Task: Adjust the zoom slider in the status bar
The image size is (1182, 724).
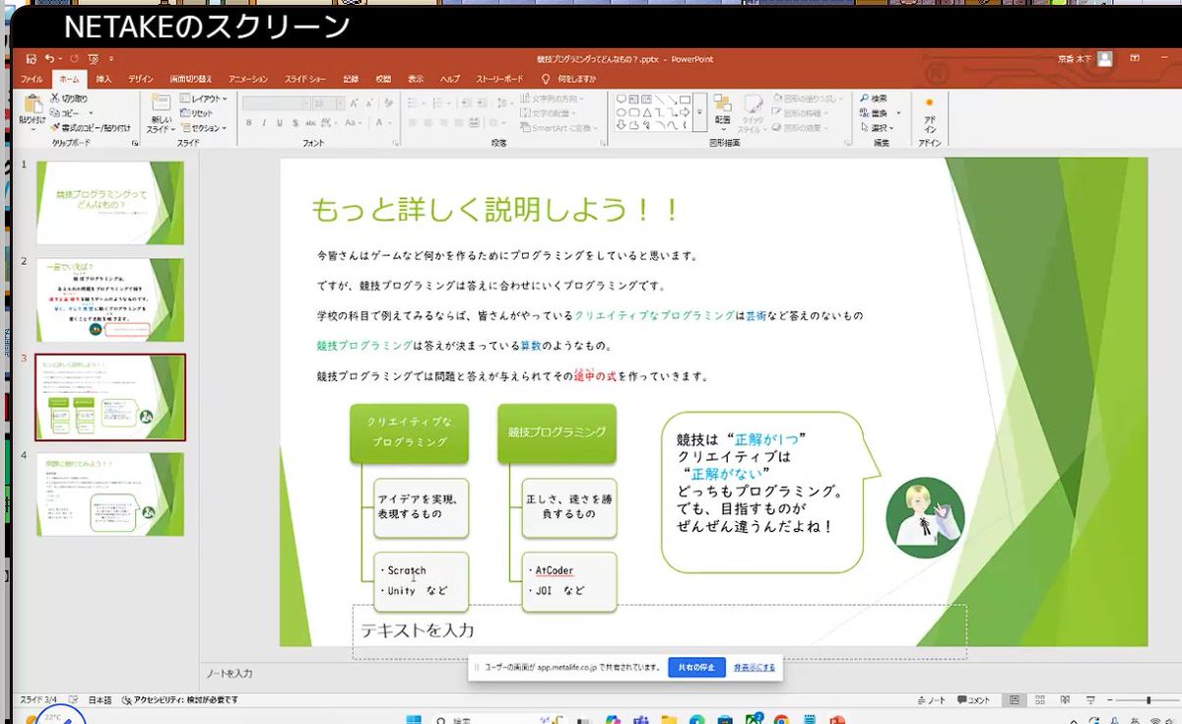Action: pos(1149,700)
